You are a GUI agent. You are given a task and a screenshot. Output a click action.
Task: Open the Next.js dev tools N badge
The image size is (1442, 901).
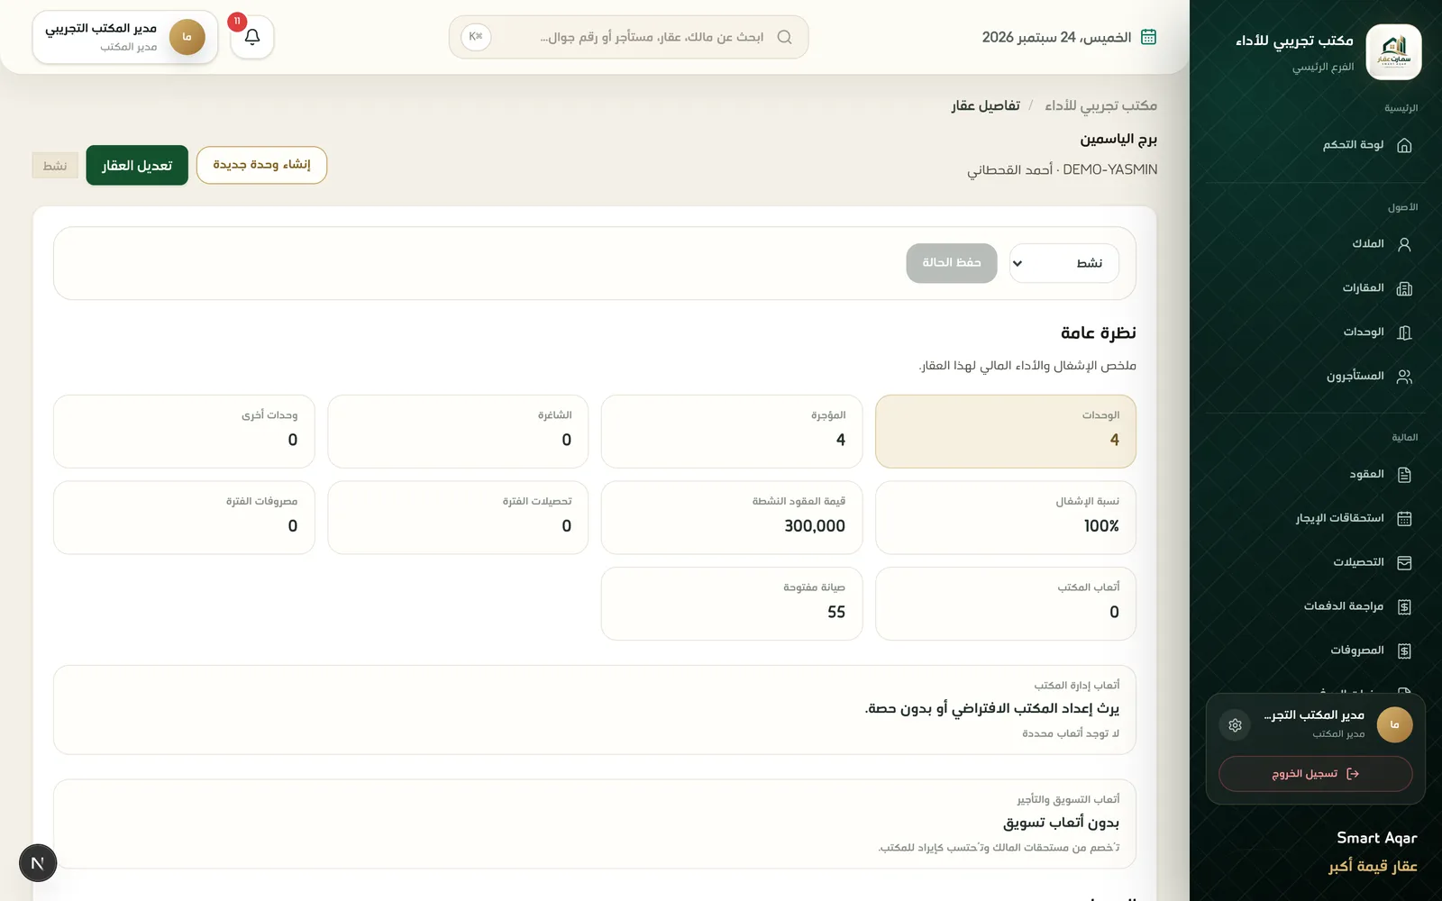pos(38,863)
